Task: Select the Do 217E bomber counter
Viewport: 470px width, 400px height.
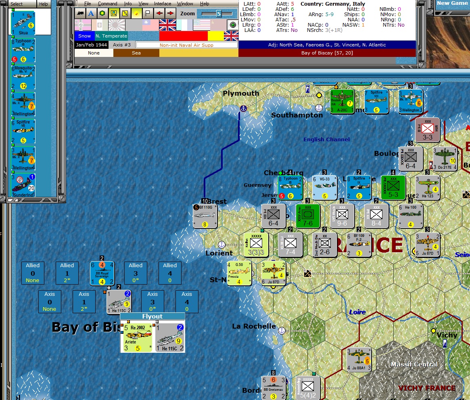Action: pos(445,159)
